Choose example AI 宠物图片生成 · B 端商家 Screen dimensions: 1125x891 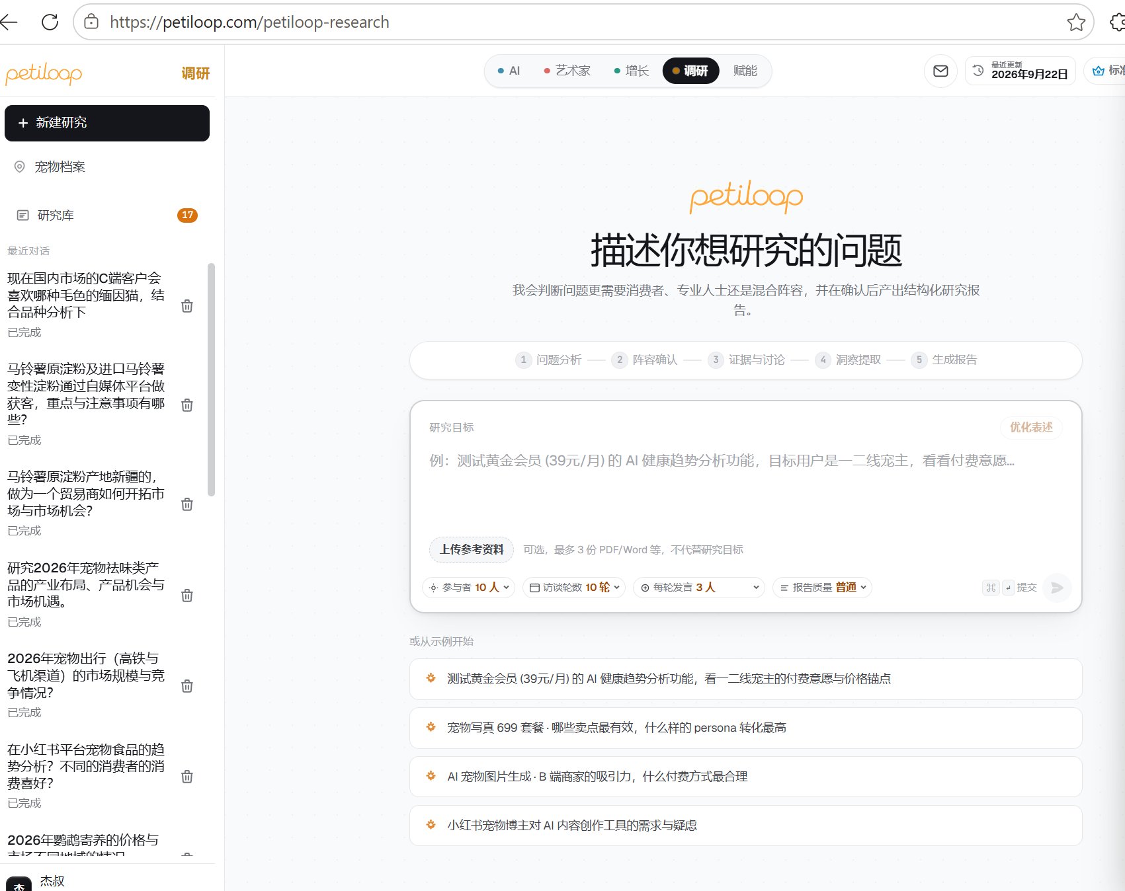click(x=745, y=777)
